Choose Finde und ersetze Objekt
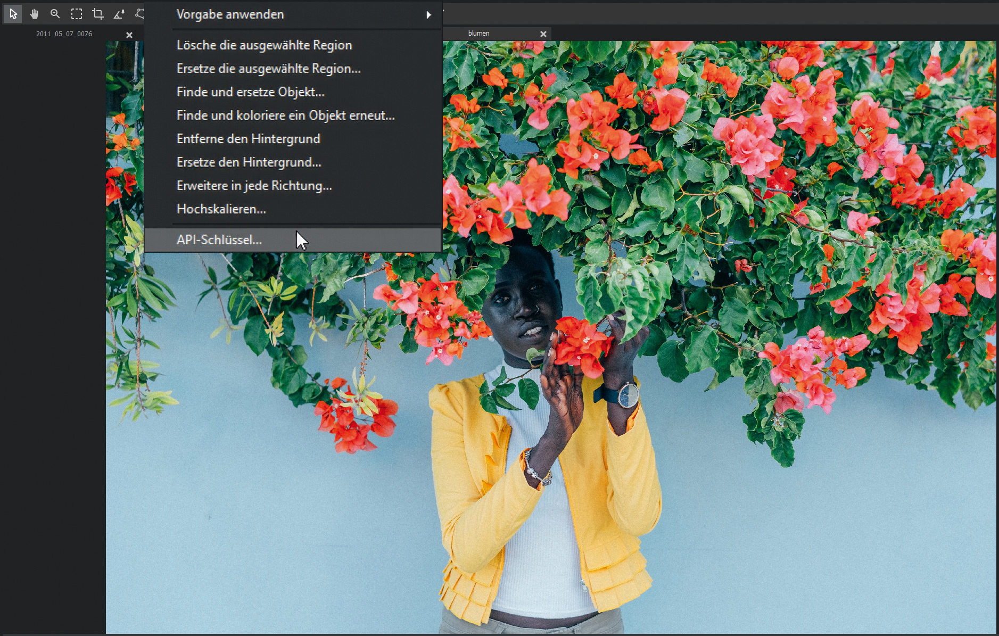 [x=250, y=92]
